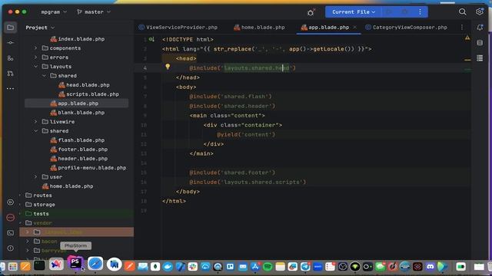The height and width of the screenshot is (276, 492).
Task: Open the Commit tool window
Action: point(10,43)
